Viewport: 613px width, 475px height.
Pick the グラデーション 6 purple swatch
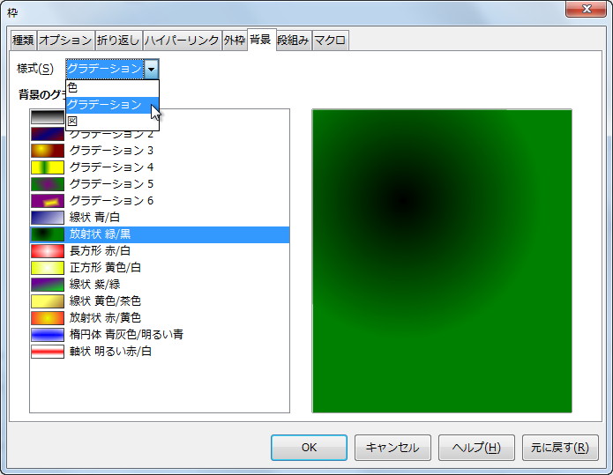[x=48, y=201]
